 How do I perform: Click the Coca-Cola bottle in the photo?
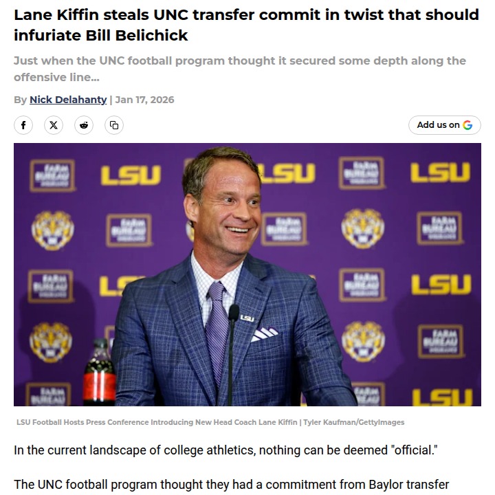coord(98,375)
